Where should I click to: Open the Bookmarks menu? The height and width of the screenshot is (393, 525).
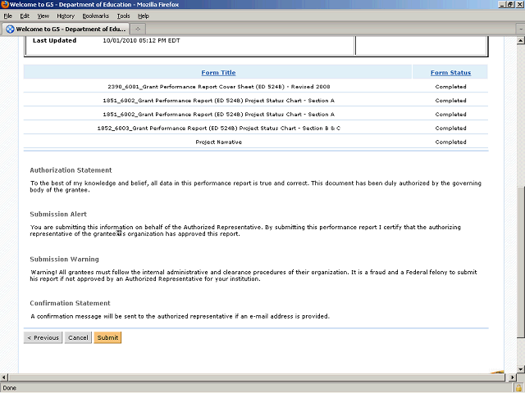click(95, 16)
